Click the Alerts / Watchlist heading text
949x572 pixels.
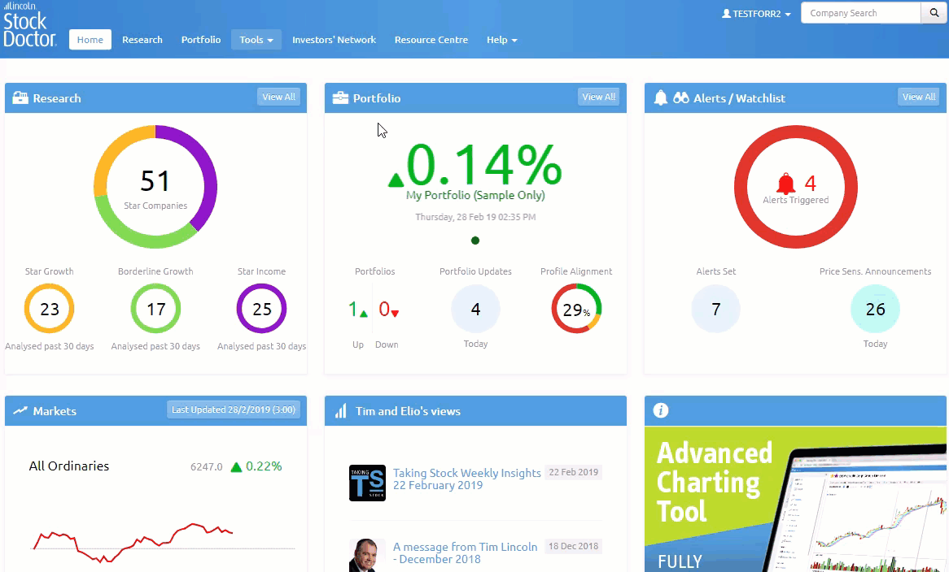(x=739, y=98)
